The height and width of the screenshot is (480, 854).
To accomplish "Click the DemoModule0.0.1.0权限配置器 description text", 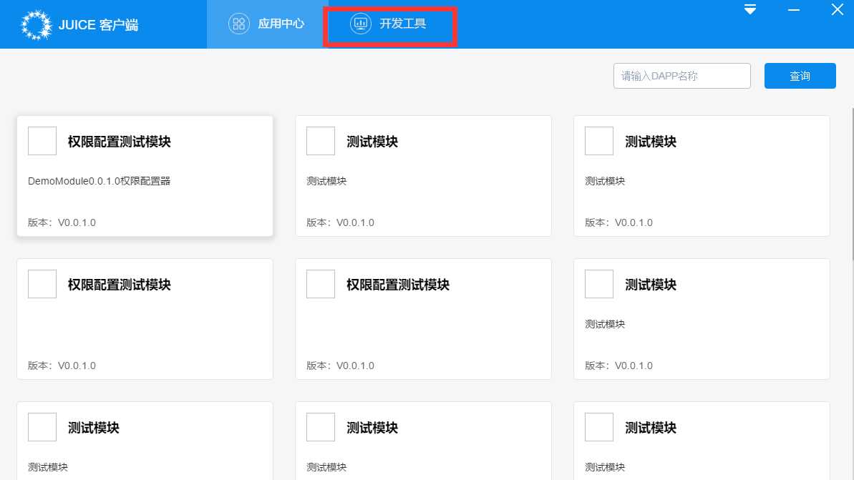I will tap(99, 181).
